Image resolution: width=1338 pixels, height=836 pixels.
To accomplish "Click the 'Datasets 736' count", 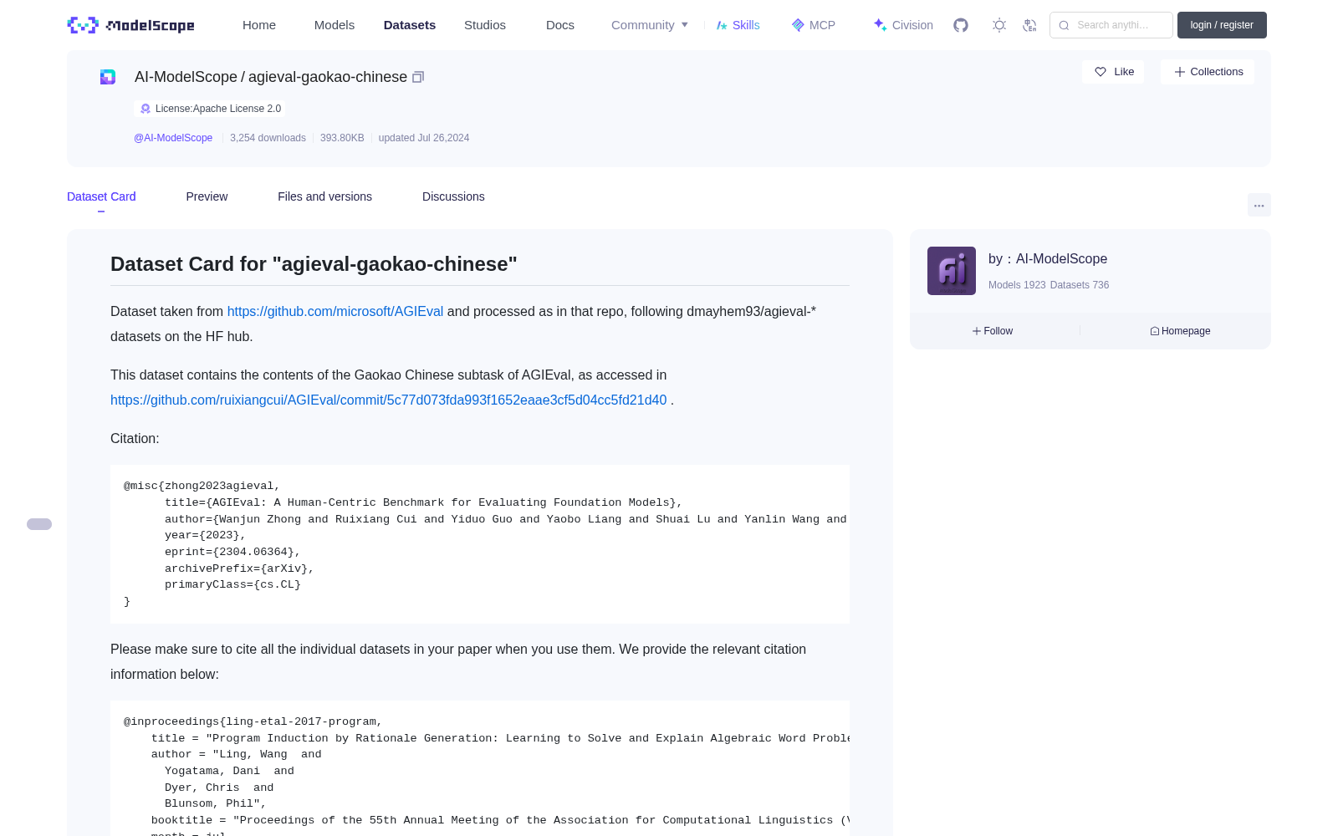I will tap(1080, 285).
